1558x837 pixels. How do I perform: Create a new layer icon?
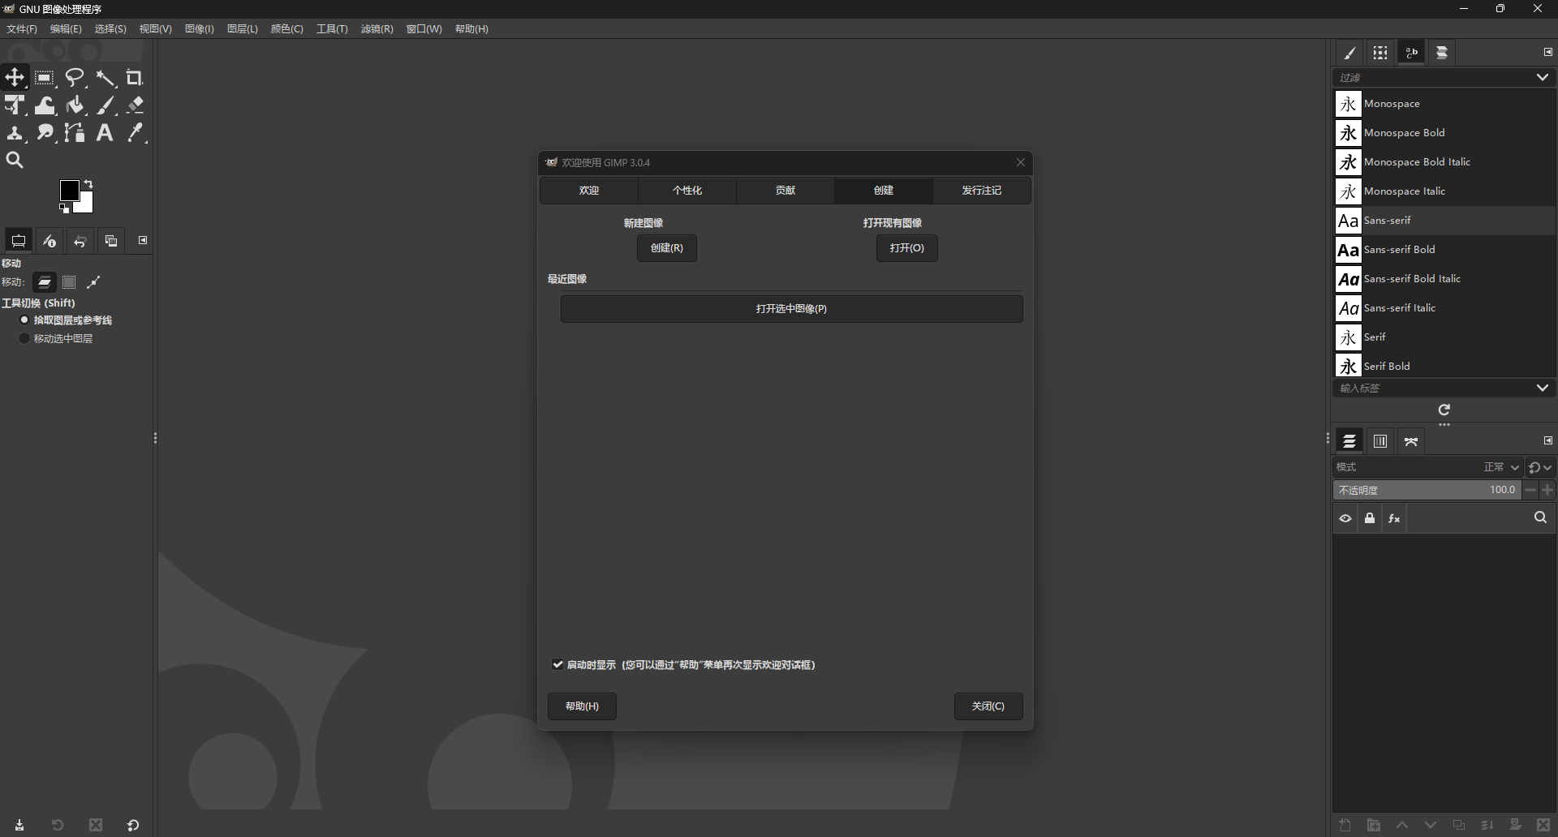(x=1345, y=825)
